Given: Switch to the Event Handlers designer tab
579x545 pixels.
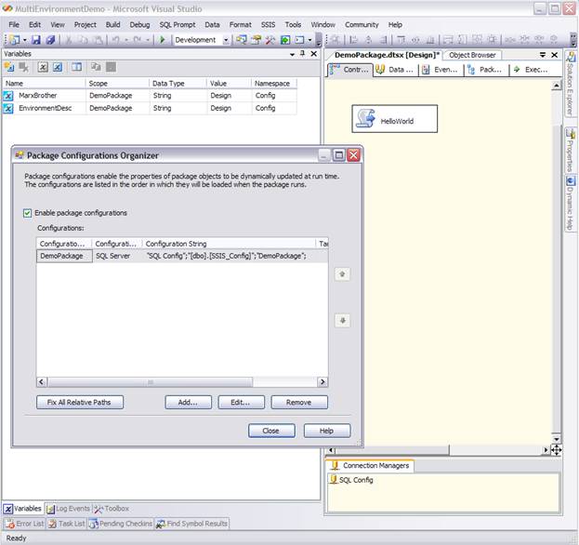Looking at the screenshot, I should pyautogui.click(x=441, y=70).
